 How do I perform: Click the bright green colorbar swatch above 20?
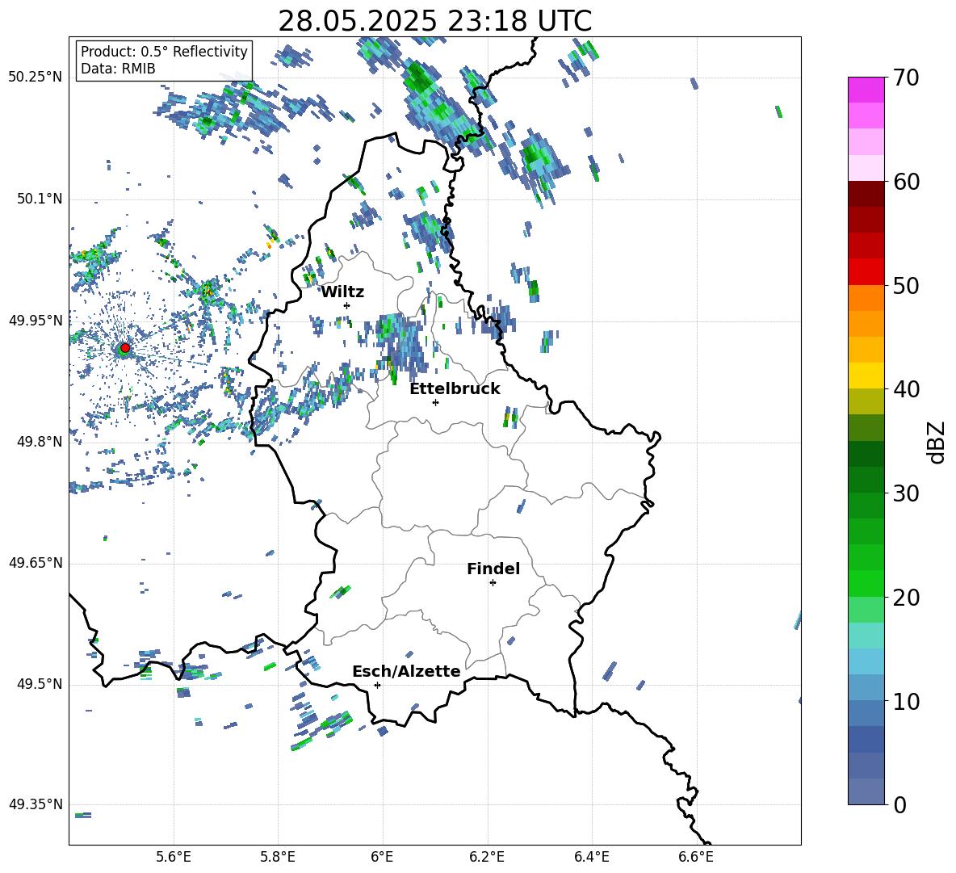[x=866, y=583]
